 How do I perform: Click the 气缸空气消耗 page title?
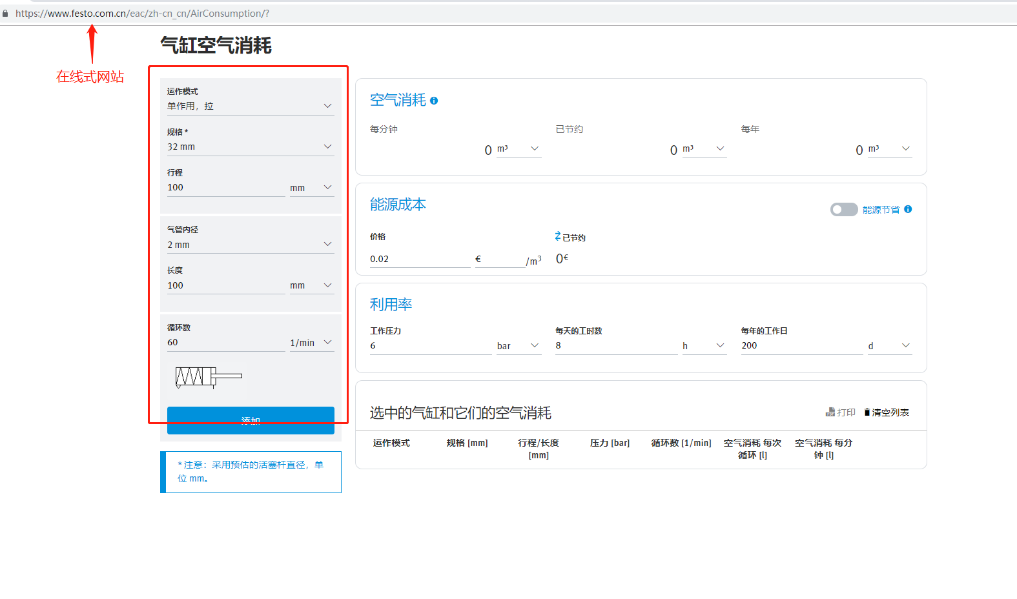click(x=216, y=46)
